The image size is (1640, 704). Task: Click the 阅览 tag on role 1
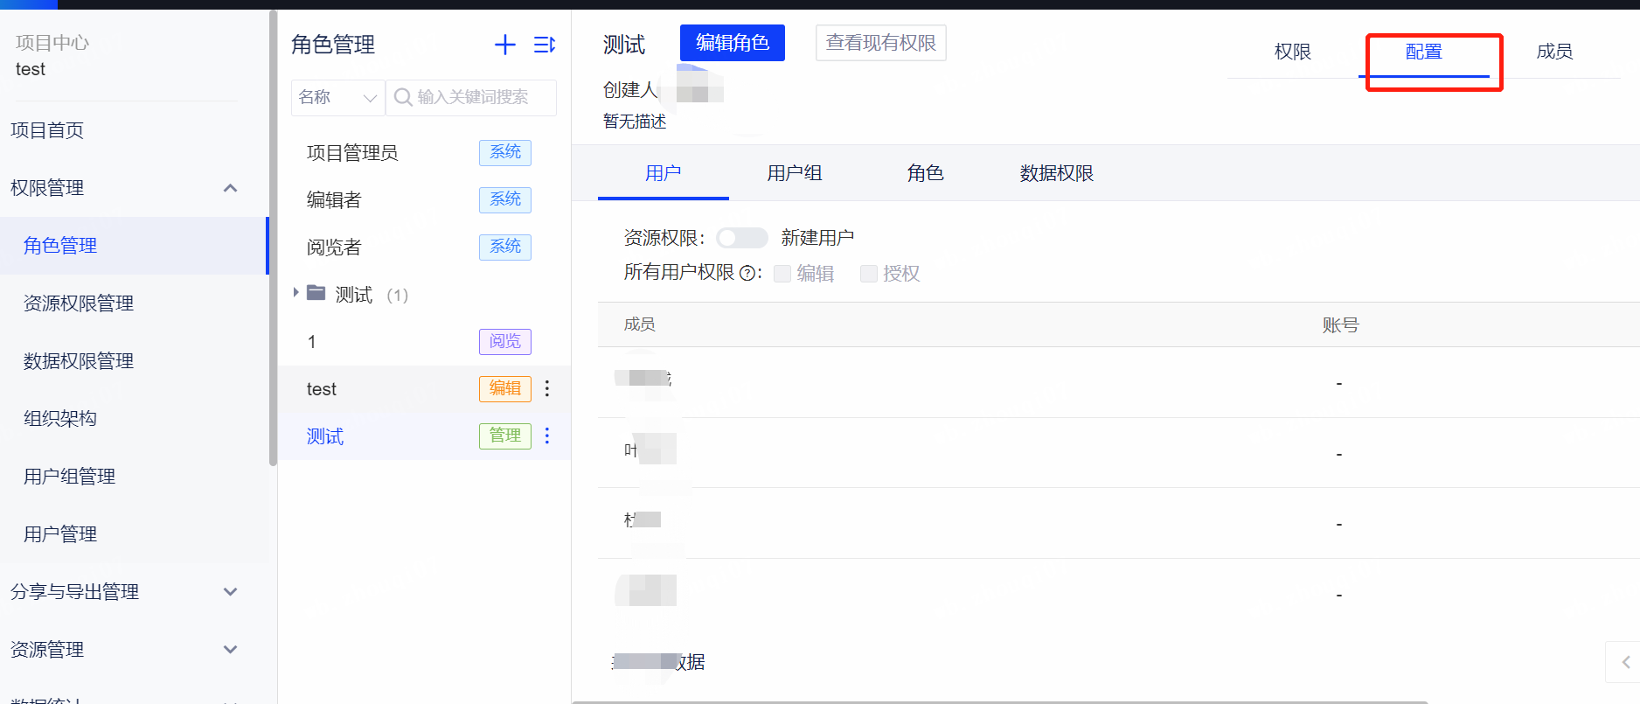(x=505, y=341)
